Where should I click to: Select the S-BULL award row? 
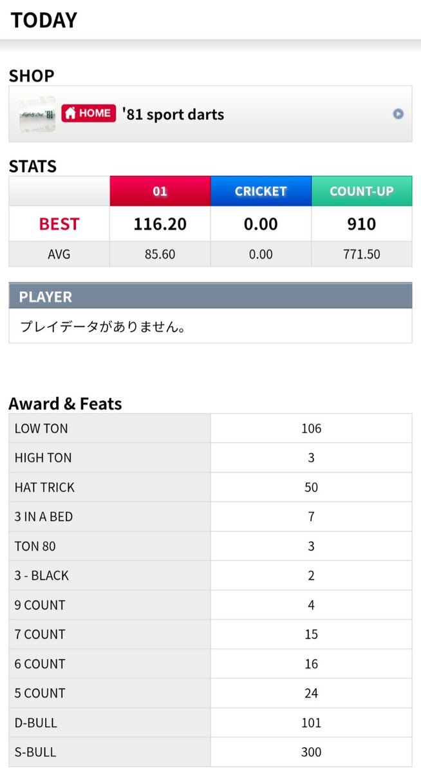210,752
